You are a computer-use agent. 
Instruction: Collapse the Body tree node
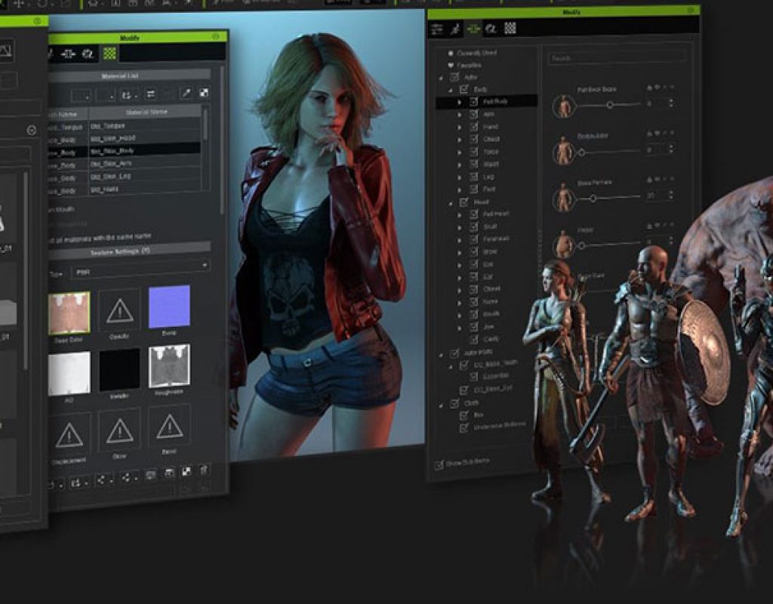[x=451, y=89]
